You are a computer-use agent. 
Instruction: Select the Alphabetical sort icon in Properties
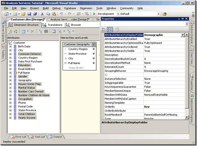click(110, 29)
